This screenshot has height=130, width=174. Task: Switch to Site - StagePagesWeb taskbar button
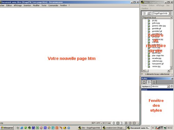[89, 128]
